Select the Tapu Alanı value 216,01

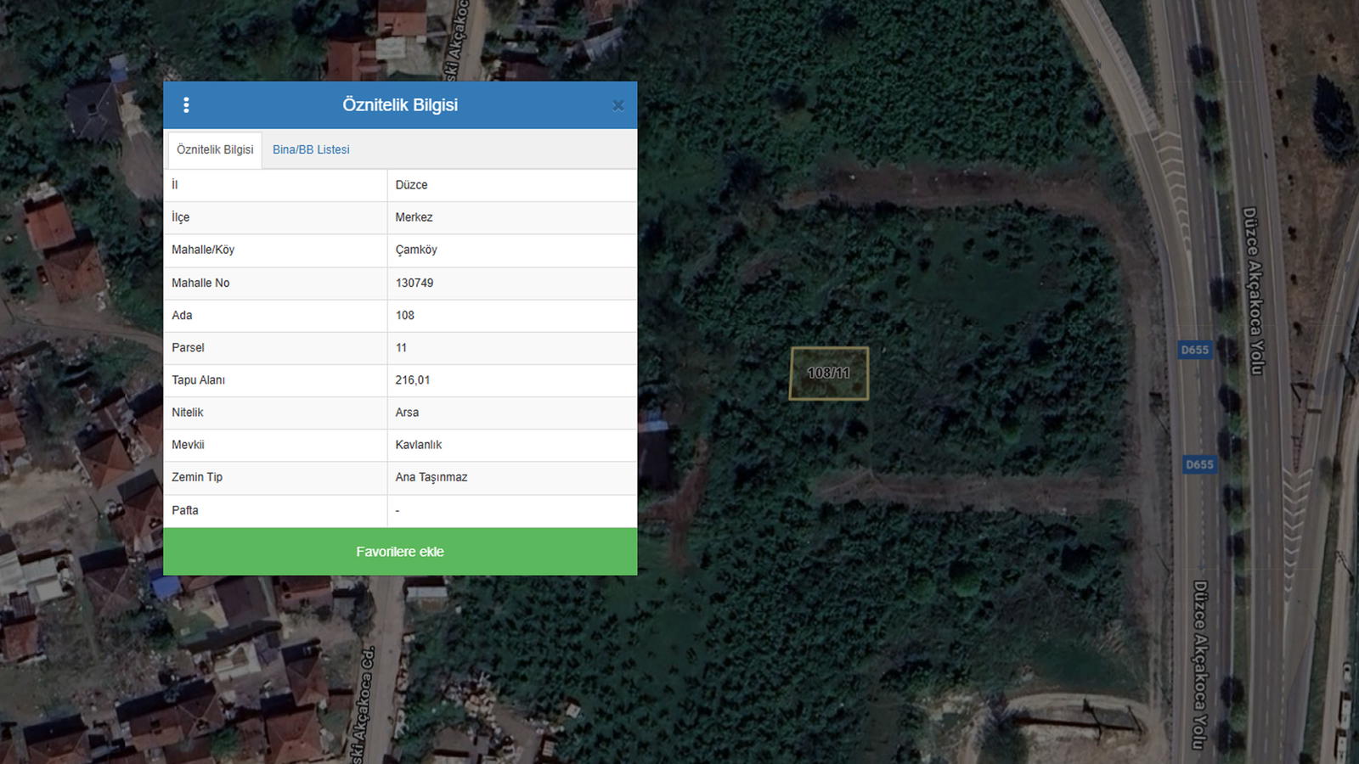[413, 379]
